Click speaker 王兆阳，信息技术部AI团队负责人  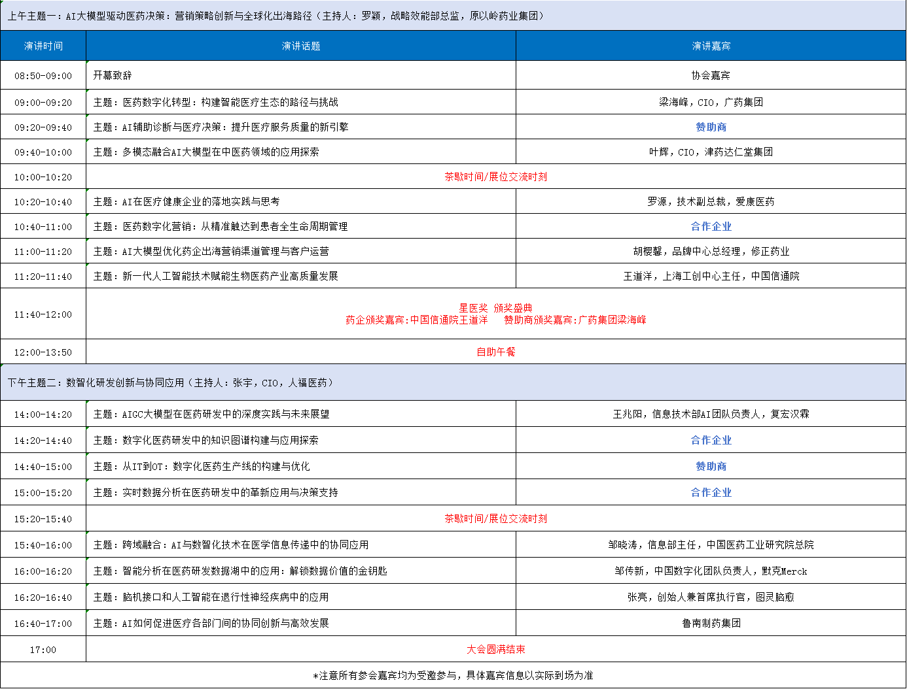(711, 414)
